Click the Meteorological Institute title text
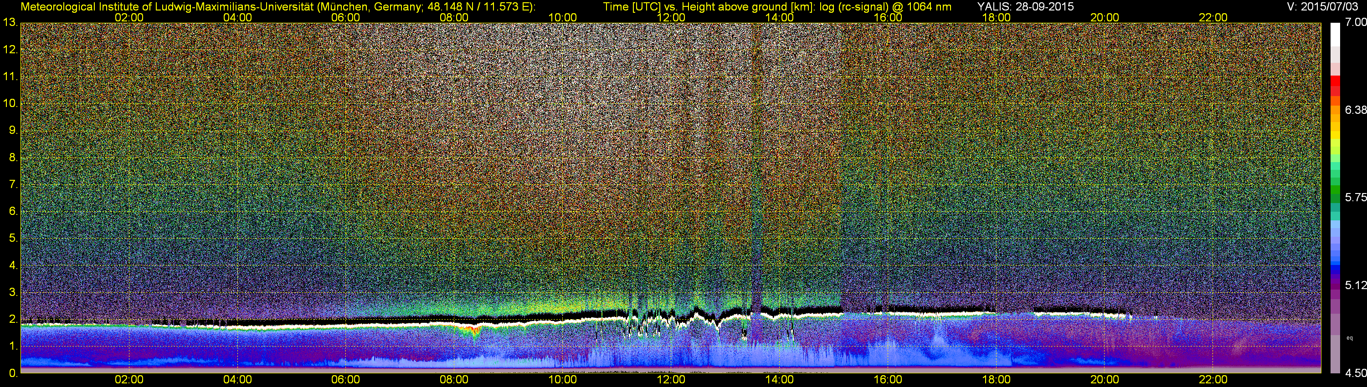The image size is (1367, 387). 278,7
